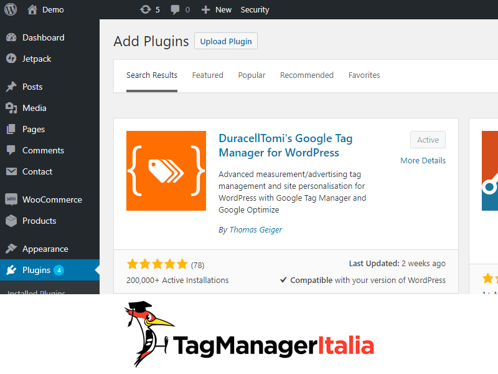The width and height of the screenshot is (498, 374).
Task: Open the Pages menu item
Action: click(34, 130)
